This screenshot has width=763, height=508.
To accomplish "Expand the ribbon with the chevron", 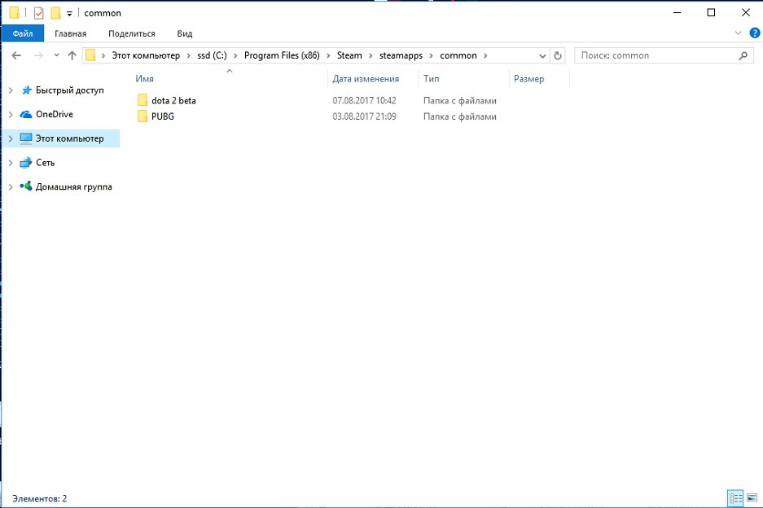I will pos(738,33).
